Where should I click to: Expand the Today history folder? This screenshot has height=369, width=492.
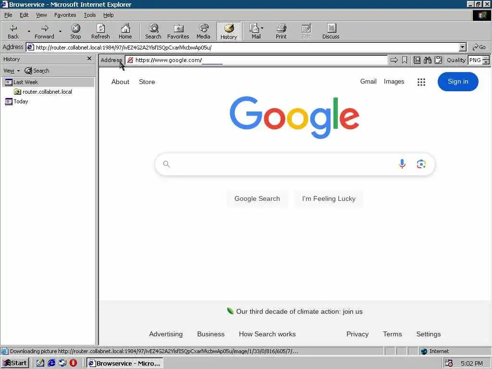click(16, 101)
